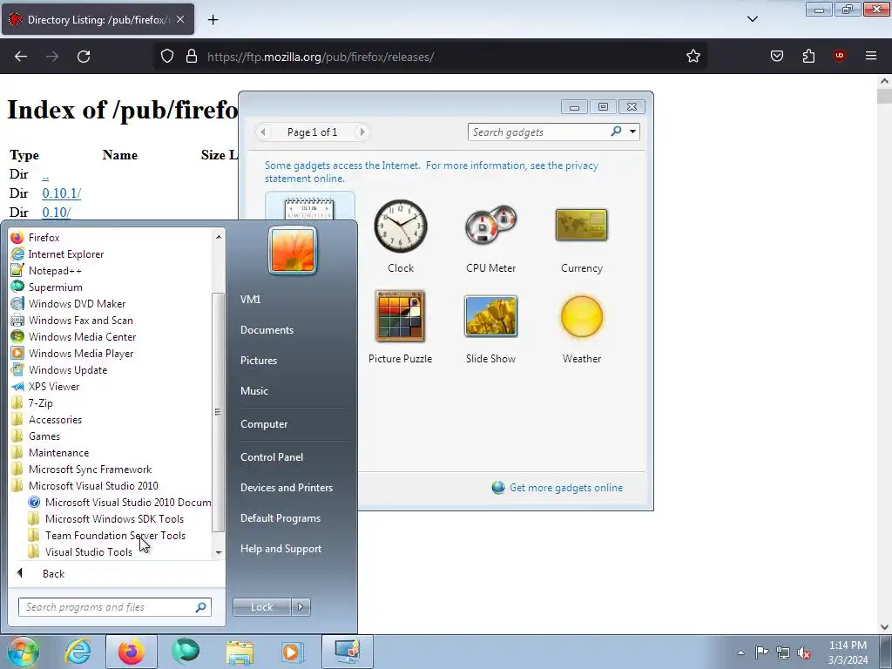The width and height of the screenshot is (892, 669).
Task: Open the Get more gadgets online link
Action: point(565,488)
